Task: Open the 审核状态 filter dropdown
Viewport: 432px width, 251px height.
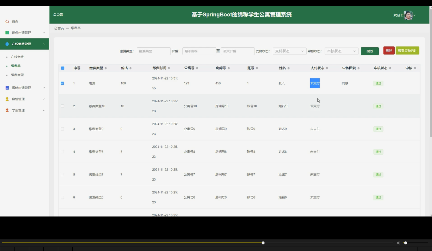Action: click(x=341, y=51)
